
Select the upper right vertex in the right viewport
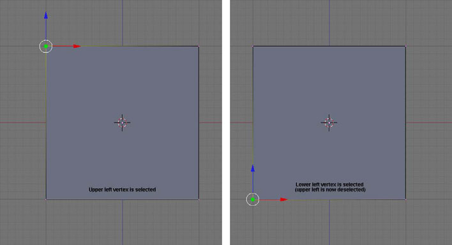click(x=406, y=46)
